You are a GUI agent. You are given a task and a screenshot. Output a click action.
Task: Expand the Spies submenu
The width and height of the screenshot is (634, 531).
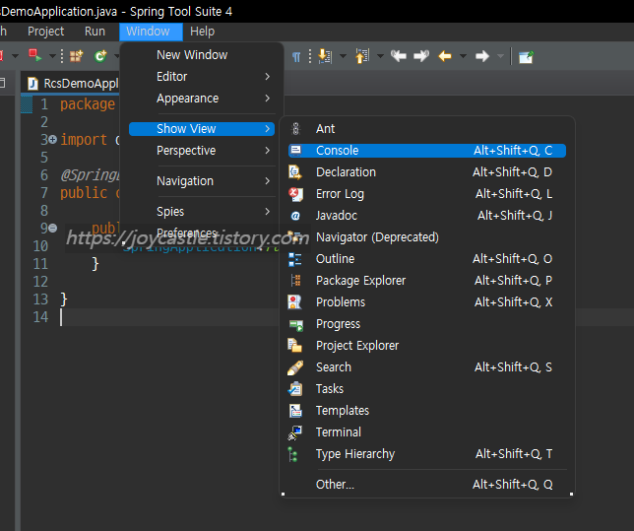click(202, 211)
